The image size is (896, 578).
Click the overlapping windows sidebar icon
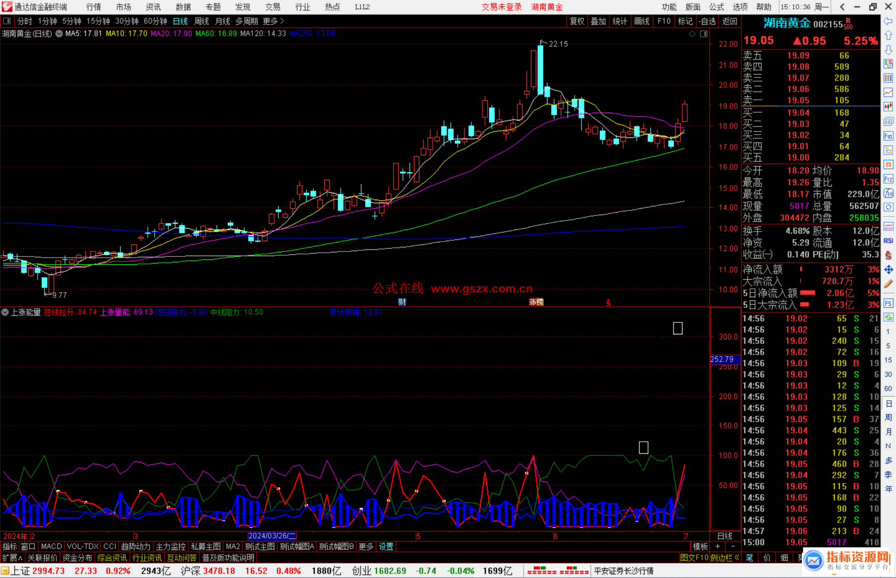(x=888, y=121)
